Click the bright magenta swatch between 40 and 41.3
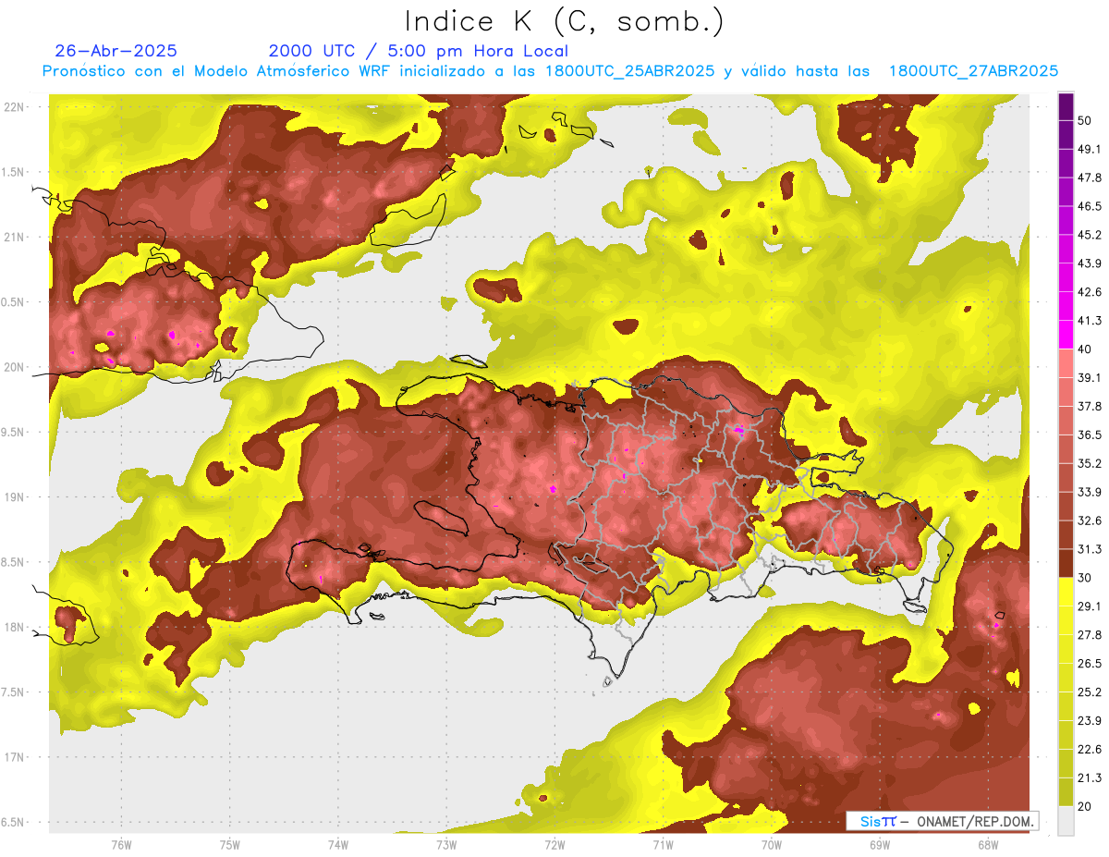Screen dimensions: 1109x857 (1066, 335)
